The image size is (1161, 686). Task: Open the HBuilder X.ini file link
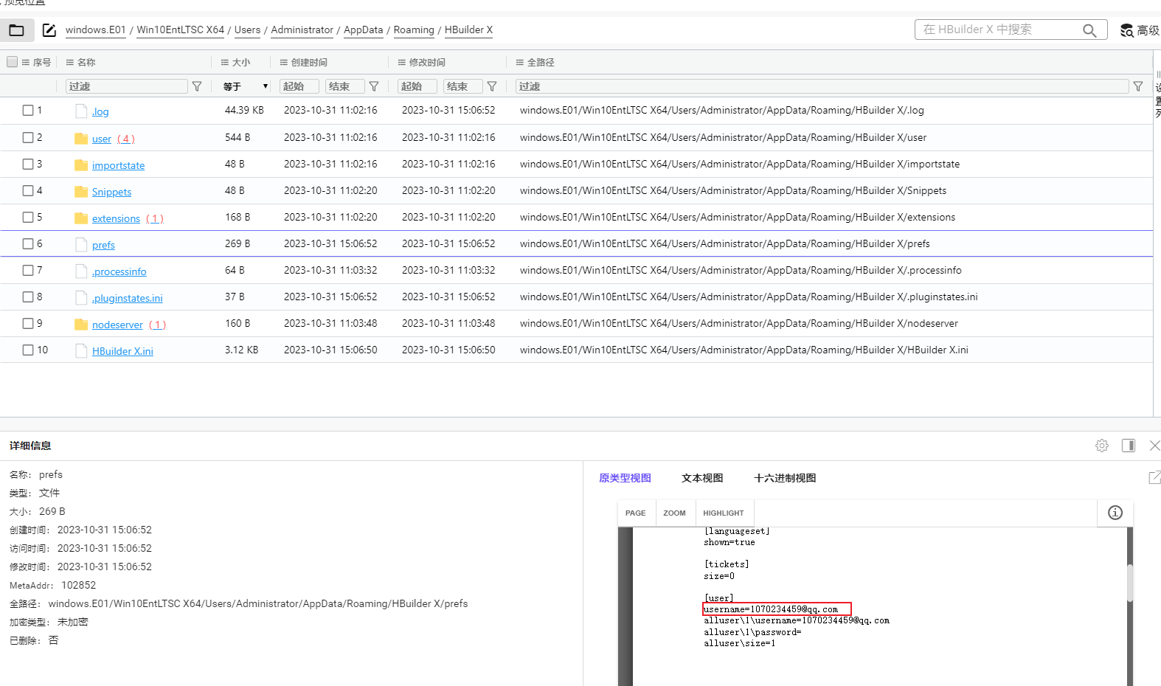pyautogui.click(x=122, y=351)
